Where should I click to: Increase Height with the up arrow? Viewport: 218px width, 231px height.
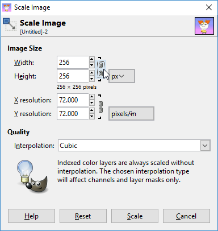coord(92,73)
